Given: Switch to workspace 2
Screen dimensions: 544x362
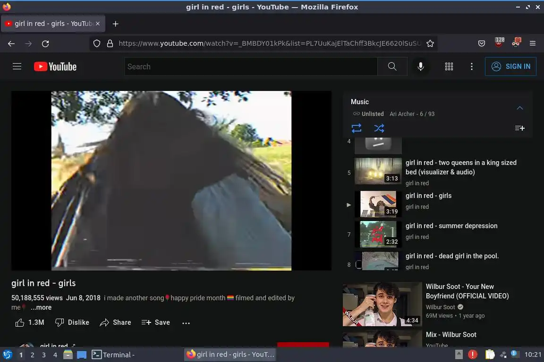Looking at the screenshot, I should tap(32, 355).
